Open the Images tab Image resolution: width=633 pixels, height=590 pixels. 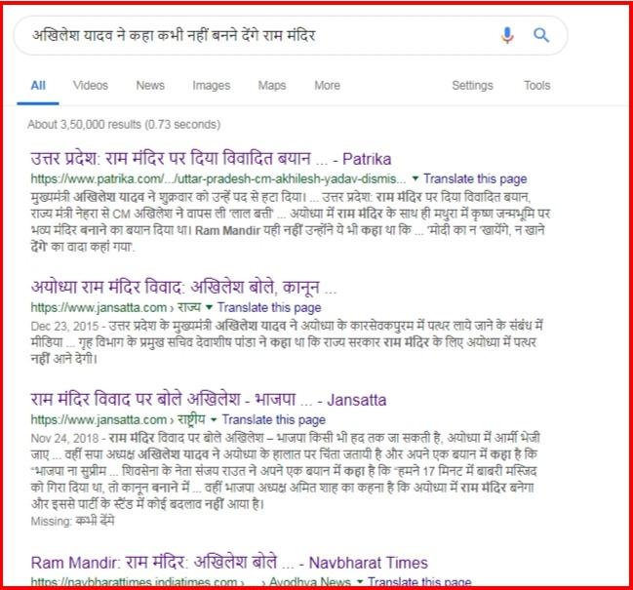(211, 86)
